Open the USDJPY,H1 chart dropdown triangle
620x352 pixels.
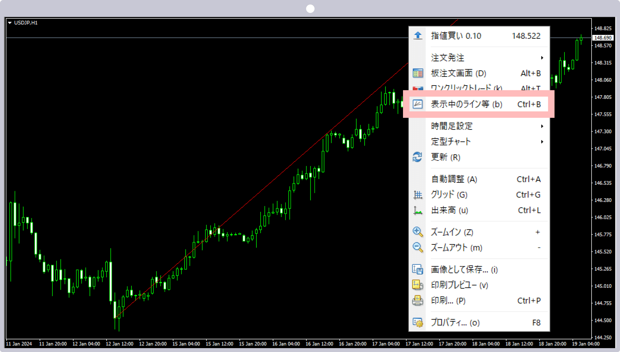[10, 23]
